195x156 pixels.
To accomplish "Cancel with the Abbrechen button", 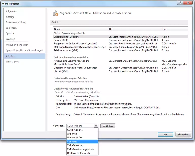I will coord(183,135).
